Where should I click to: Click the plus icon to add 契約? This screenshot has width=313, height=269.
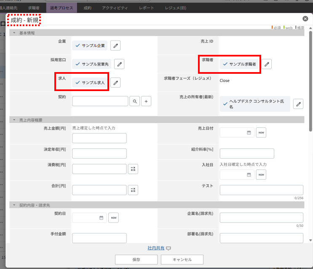[146, 101]
